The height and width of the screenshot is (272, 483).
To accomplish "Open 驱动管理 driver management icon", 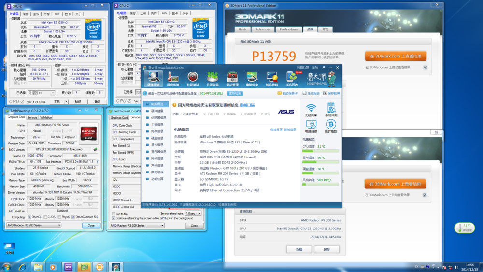I will pyautogui.click(x=232, y=79).
